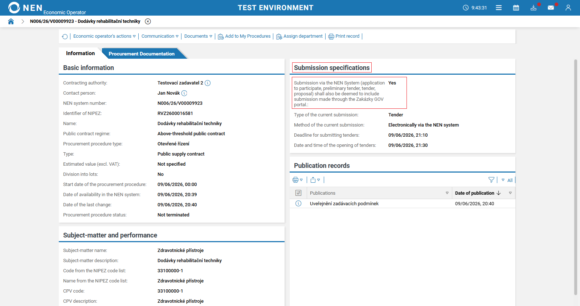Image resolution: width=580 pixels, height=306 pixels.
Task: Click Subject-matter description Dodávky rehabilitační techniky
Action: pyautogui.click(x=189, y=261)
